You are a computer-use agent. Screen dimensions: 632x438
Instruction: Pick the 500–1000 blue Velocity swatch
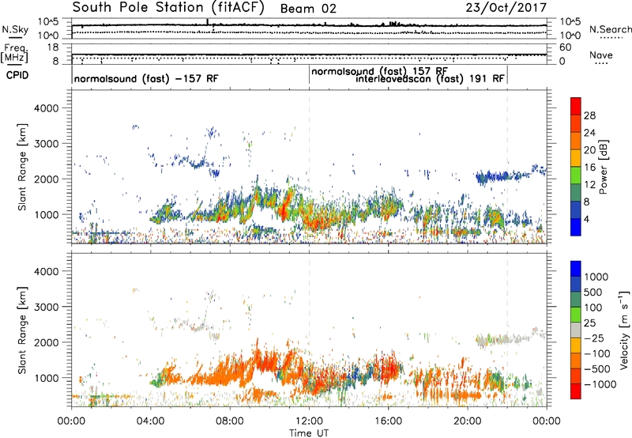coord(576,285)
